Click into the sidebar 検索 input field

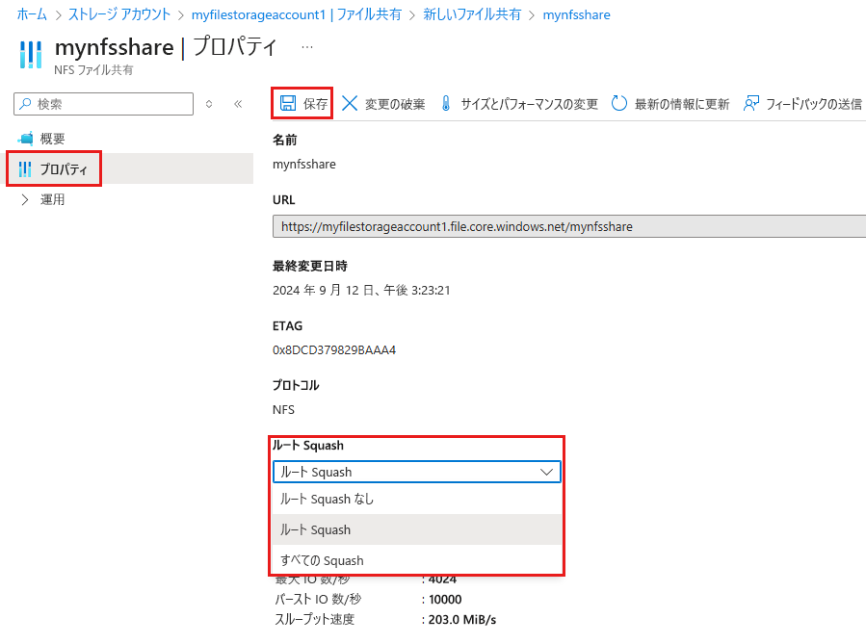pyautogui.click(x=103, y=104)
